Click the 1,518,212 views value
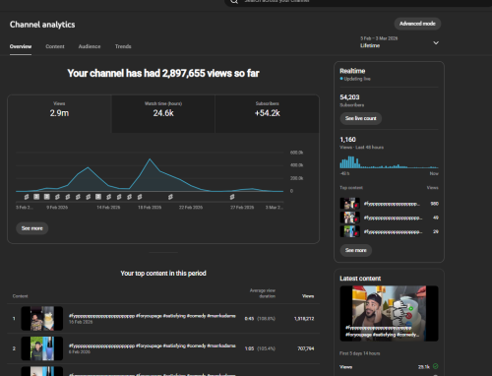This screenshot has height=376, width=492. pyautogui.click(x=304, y=319)
